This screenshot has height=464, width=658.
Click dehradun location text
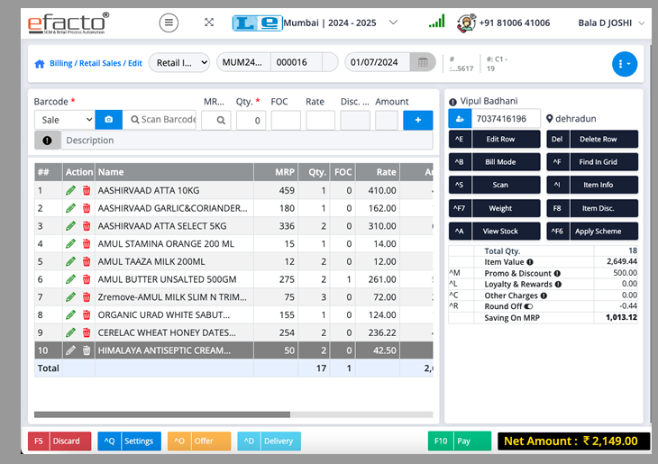[576, 119]
